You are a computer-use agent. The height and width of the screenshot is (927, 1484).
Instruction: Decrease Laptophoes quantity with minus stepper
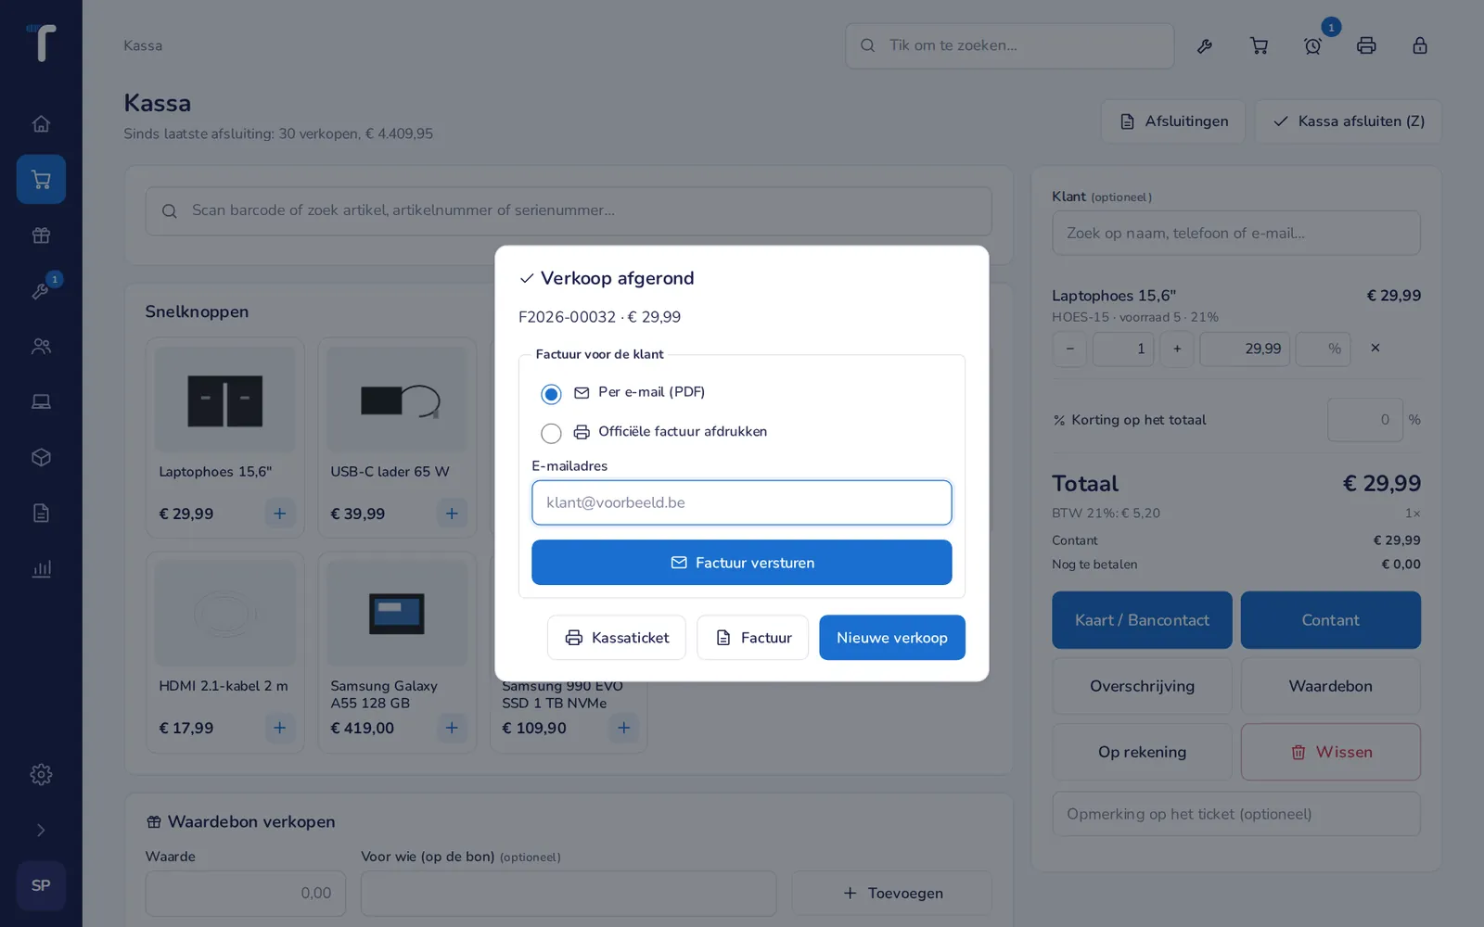click(x=1069, y=349)
